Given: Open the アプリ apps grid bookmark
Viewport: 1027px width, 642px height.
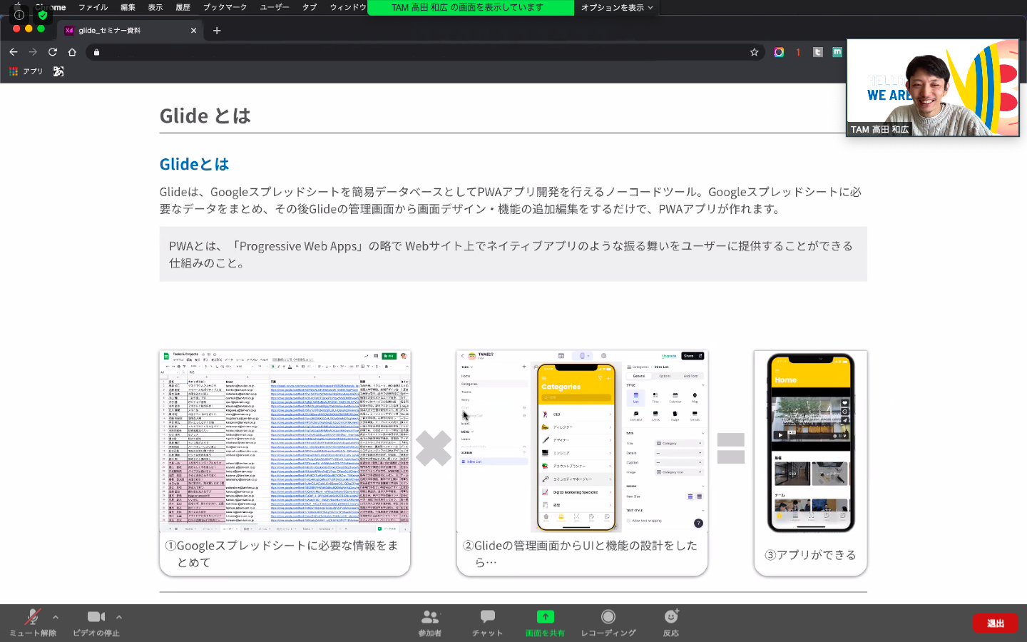Looking at the screenshot, I should point(26,71).
